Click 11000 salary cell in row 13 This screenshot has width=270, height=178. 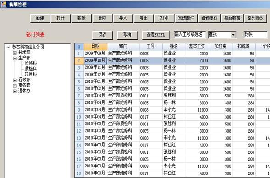(x=197, y=138)
